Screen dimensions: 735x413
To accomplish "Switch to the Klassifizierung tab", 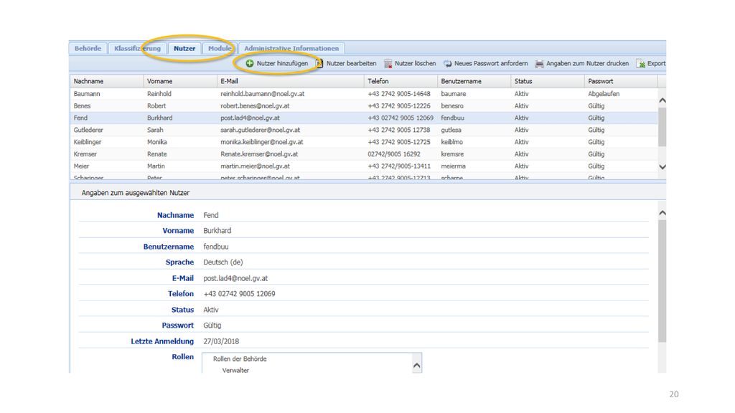I will (137, 48).
